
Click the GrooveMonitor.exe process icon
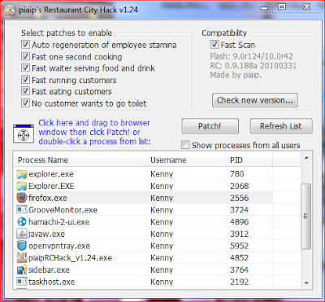click(22, 210)
